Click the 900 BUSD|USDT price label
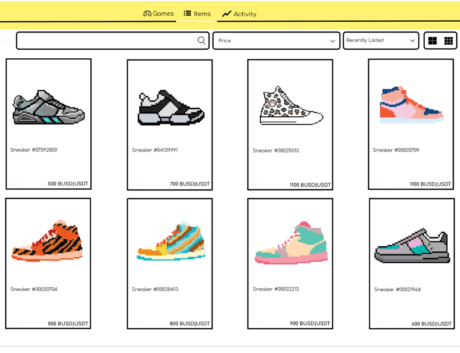 (x=310, y=323)
